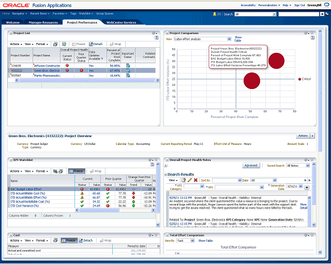Image resolution: width=331 pixels, height=265 pixels.
Task: Toggle Freeze in the KPI Watchlist toolbar
Action: pyautogui.click(x=77, y=171)
